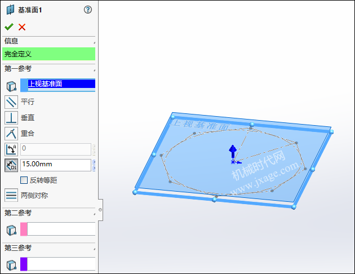This screenshot has height=274, width=355.
Task: Select the 上视基准面 entry in first reference
Action: click(x=61, y=84)
